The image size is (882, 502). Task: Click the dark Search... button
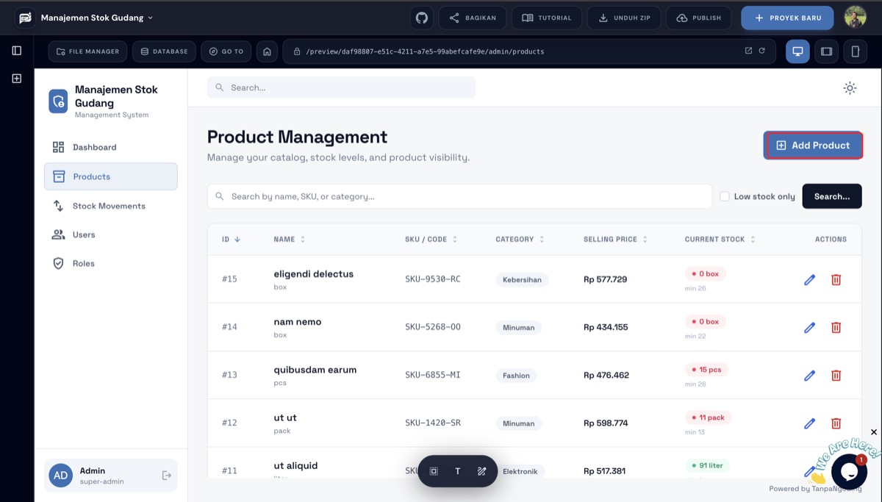832,196
